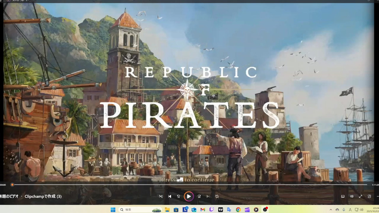Screen dimensions: 379x213
Task: Play the video with the Play button
Action: (189, 196)
